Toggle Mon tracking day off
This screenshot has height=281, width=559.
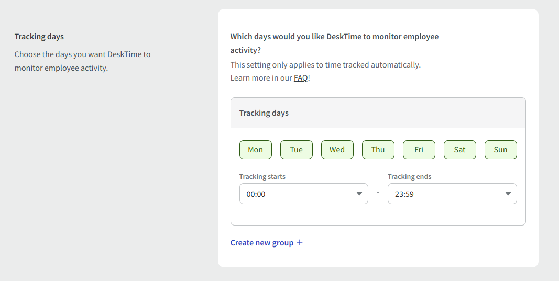point(255,150)
